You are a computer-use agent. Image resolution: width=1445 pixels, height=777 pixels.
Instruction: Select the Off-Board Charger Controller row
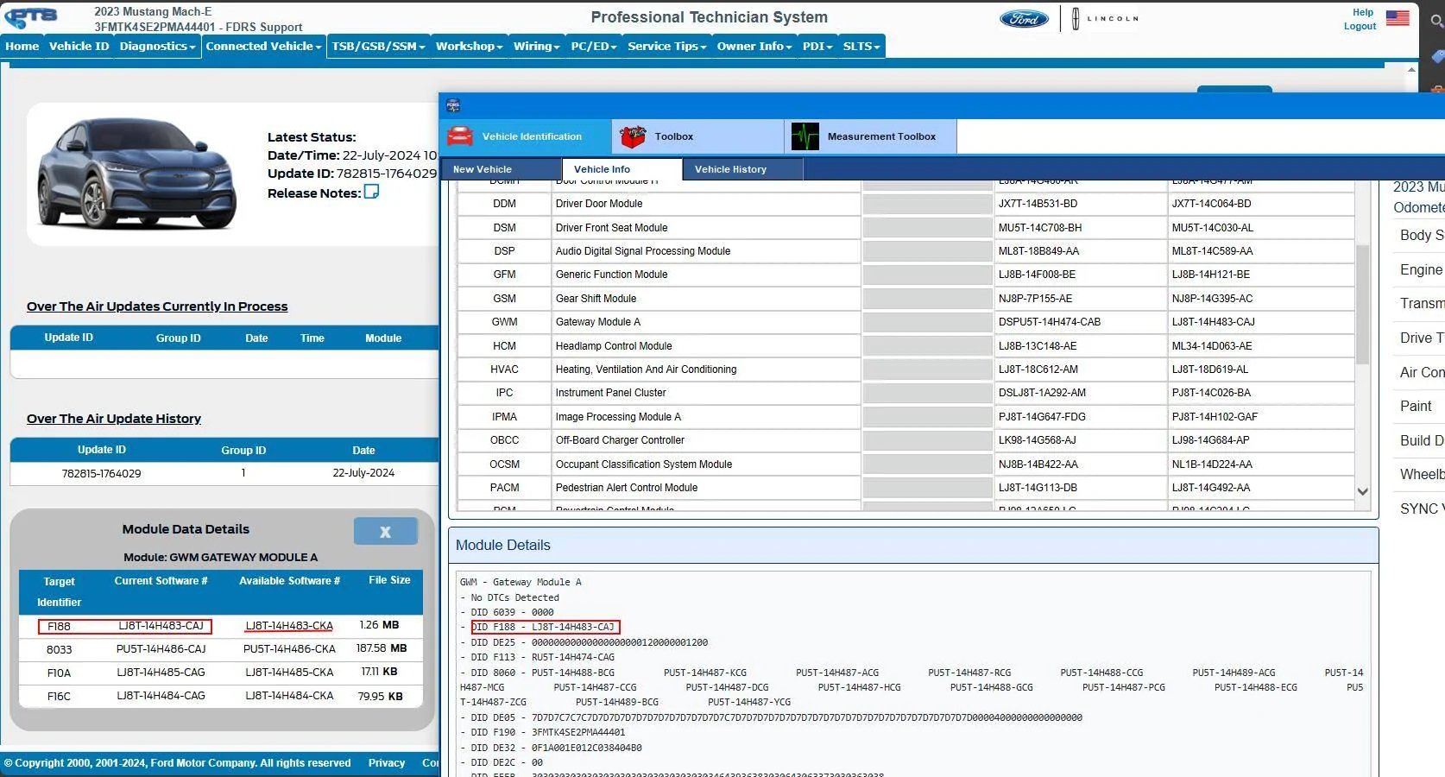tap(905, 440)
